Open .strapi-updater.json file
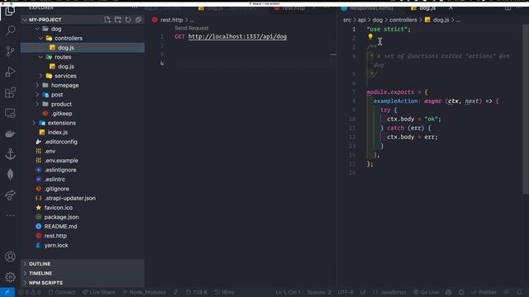Image resolution: width=529 pixels, height=297 pixels. tap(83, 198)
